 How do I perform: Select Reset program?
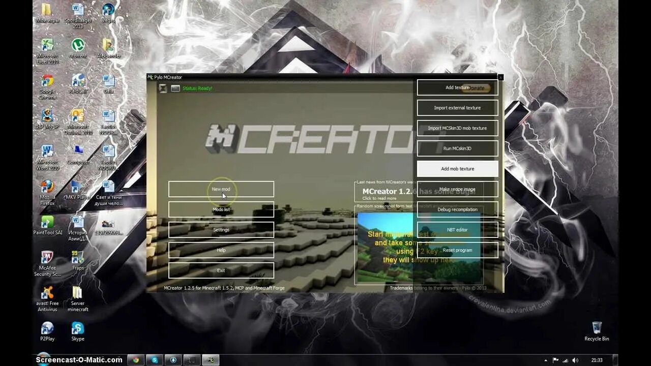tap(457, 250)
